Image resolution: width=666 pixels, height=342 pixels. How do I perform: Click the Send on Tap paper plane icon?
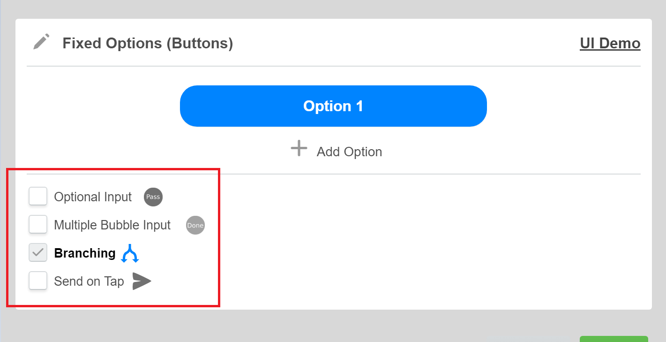tap(142, 281)
